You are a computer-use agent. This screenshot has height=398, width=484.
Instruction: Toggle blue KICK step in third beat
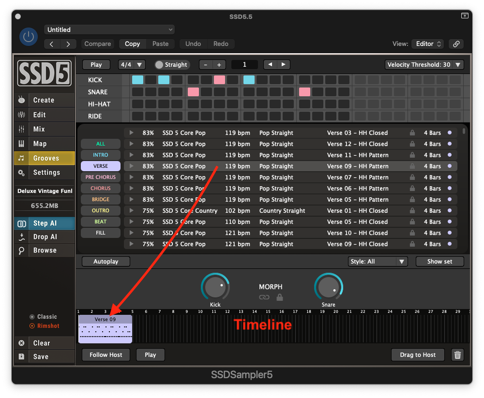tap(249, 80)
